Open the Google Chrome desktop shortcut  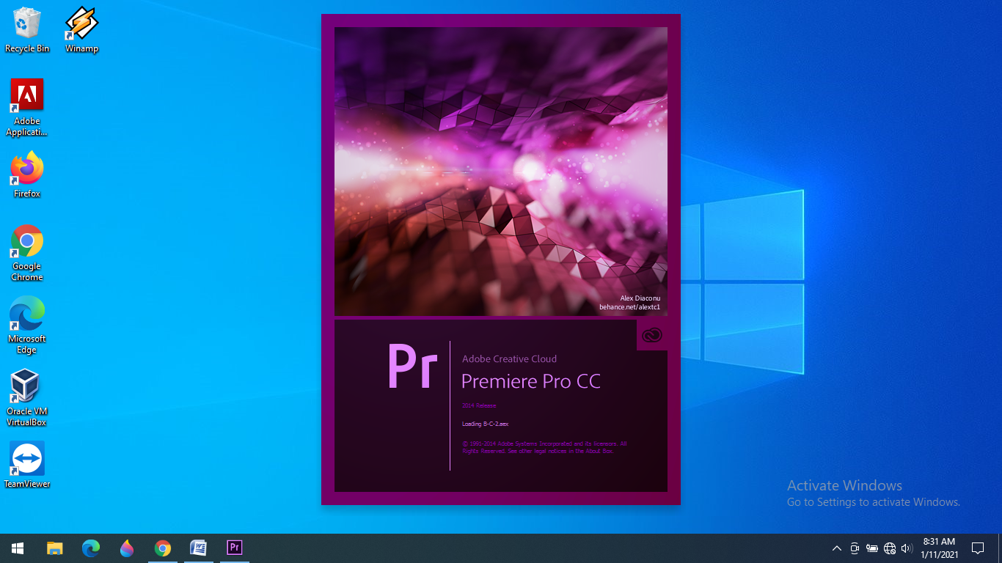tap(27, 253)
